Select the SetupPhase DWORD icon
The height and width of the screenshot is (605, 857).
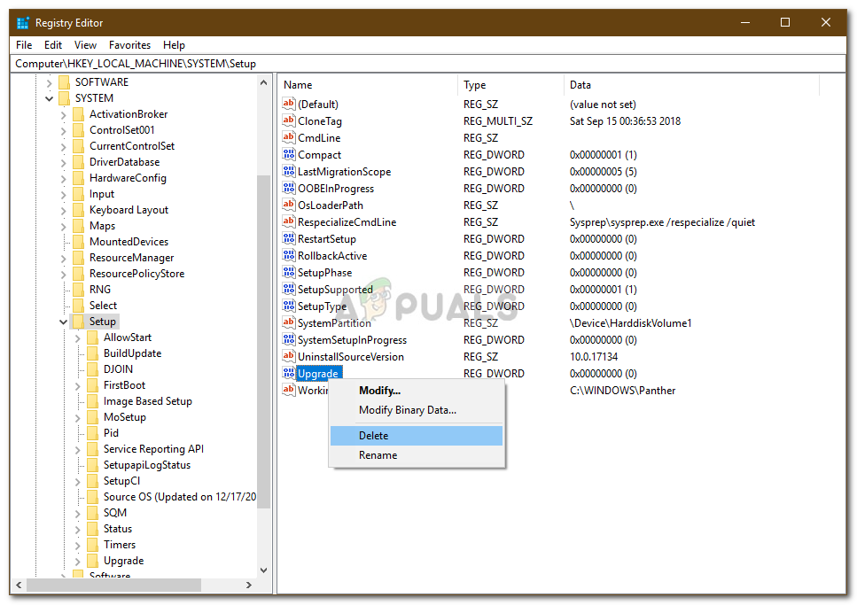coord(289,272)
